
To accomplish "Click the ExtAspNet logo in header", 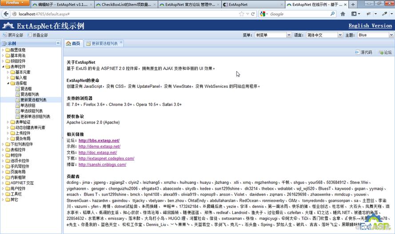I will point(8,26).
